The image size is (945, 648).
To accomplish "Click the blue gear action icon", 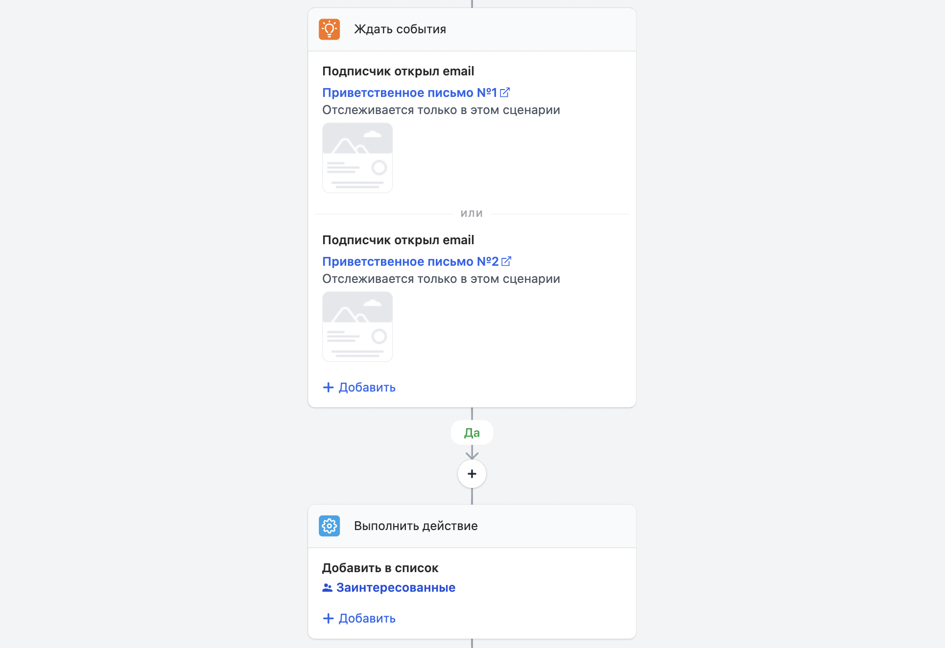I will [329, 526].
